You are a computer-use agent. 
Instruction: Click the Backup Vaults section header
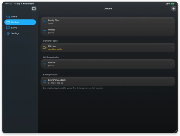coord(50,75)
